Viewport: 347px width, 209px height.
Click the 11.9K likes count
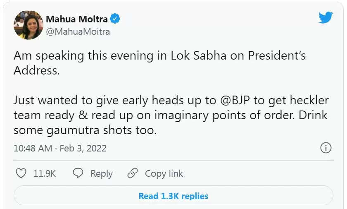click(45, 173)
